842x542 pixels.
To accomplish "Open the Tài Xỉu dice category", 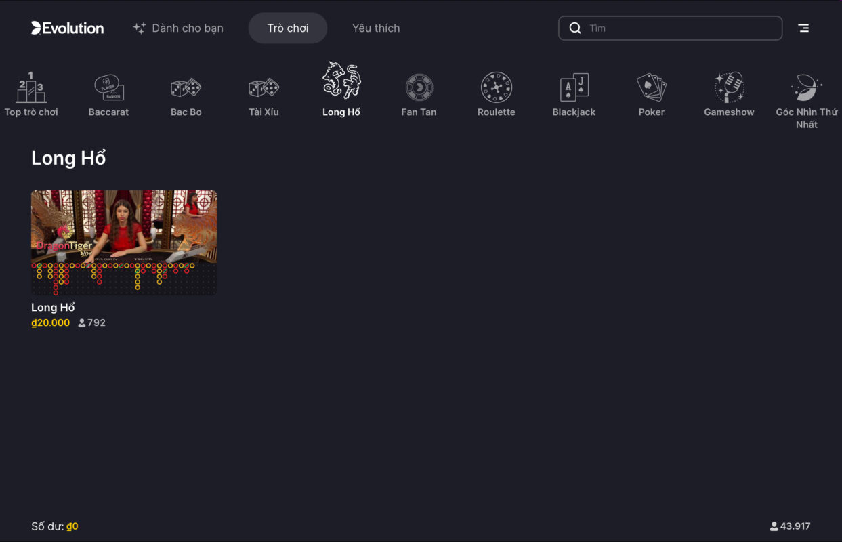I will point(264,88).
